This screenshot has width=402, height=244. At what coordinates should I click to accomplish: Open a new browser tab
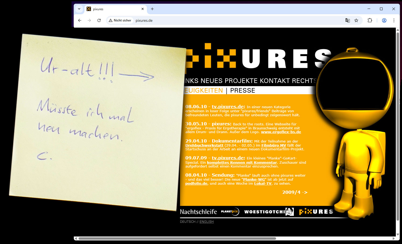point(152,9)
